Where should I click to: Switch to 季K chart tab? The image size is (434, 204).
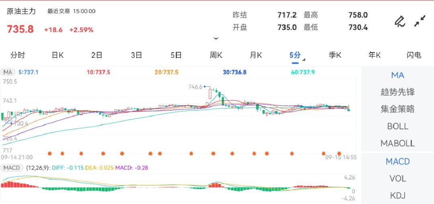335,55
